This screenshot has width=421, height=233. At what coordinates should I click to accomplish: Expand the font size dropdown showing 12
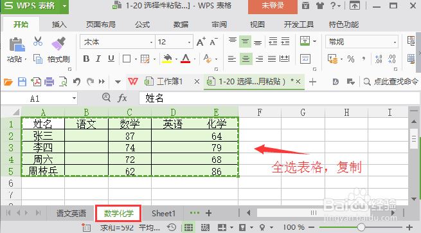(174, 42)
